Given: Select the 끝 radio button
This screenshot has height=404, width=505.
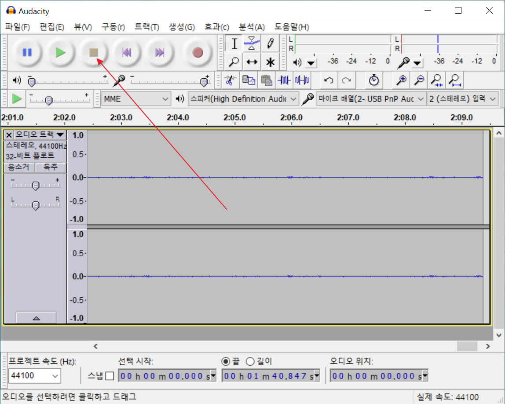Looking at the screenshot, I should [x=226, y=361].
